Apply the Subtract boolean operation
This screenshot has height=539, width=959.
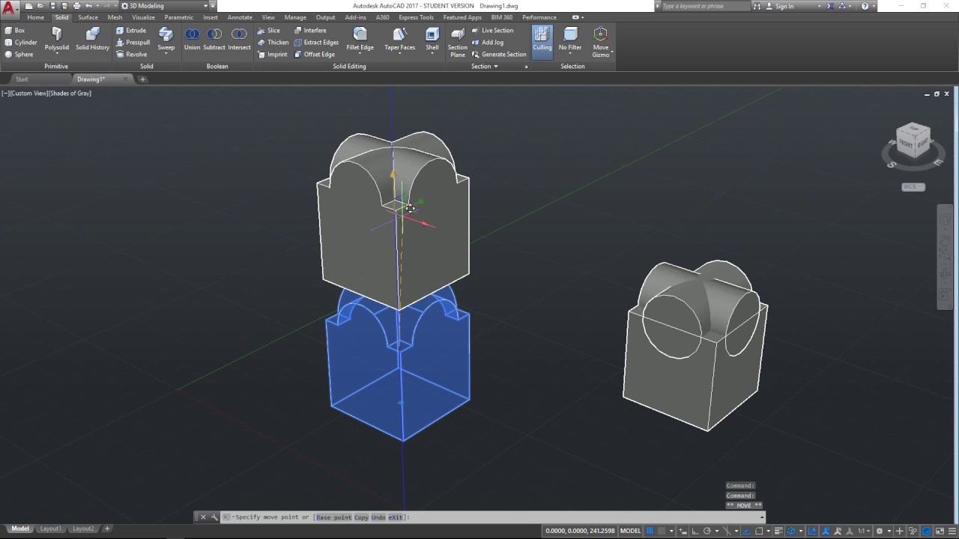[214, 39]
